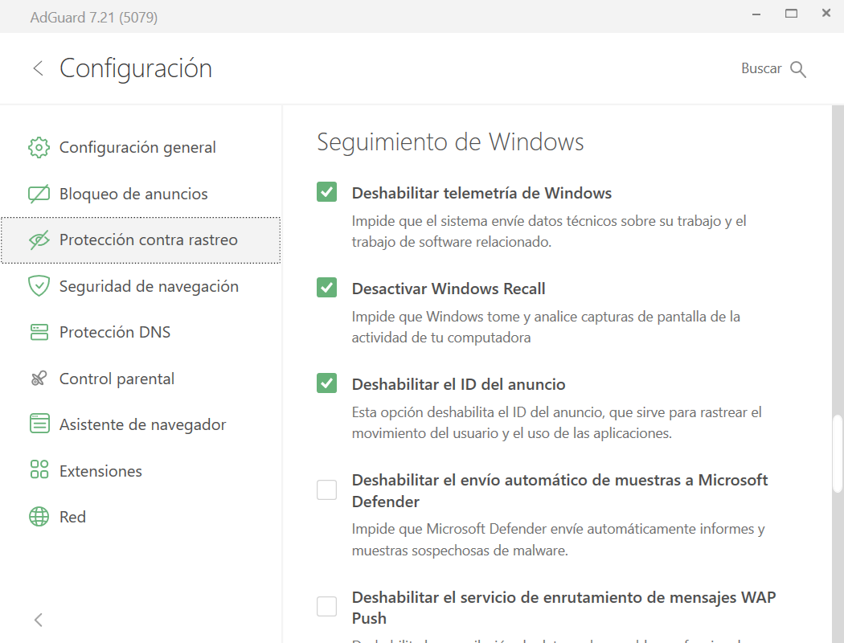Click the crossed-eye Protección contra rastreo icon
Viewport: 844px width, 643px height.
point(39,240)
